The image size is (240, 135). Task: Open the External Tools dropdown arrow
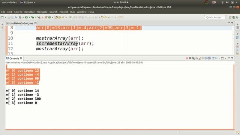tap(42, 17)
